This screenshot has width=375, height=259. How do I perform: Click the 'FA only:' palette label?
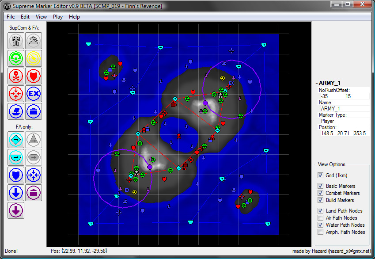tap(24, 127)
